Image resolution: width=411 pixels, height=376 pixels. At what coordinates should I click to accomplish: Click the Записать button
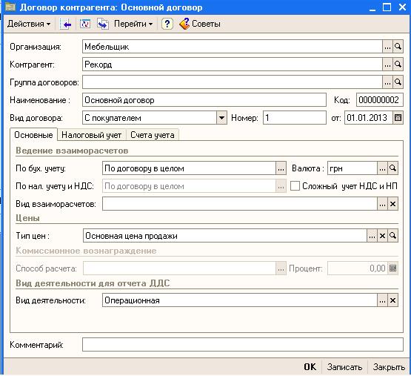pyautogui.click(x=344, y=367)
